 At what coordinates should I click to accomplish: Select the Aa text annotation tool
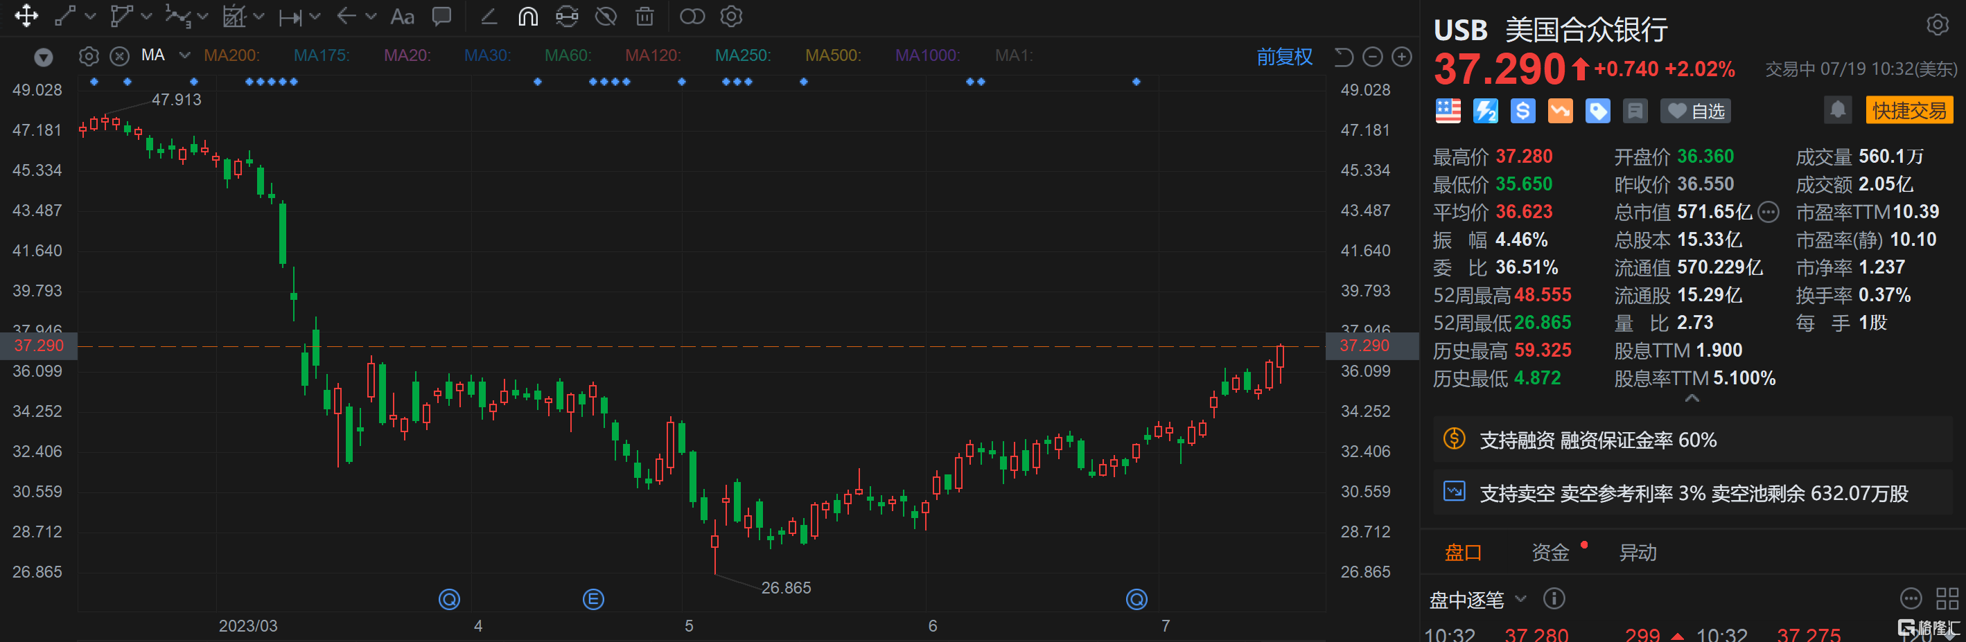402,17
